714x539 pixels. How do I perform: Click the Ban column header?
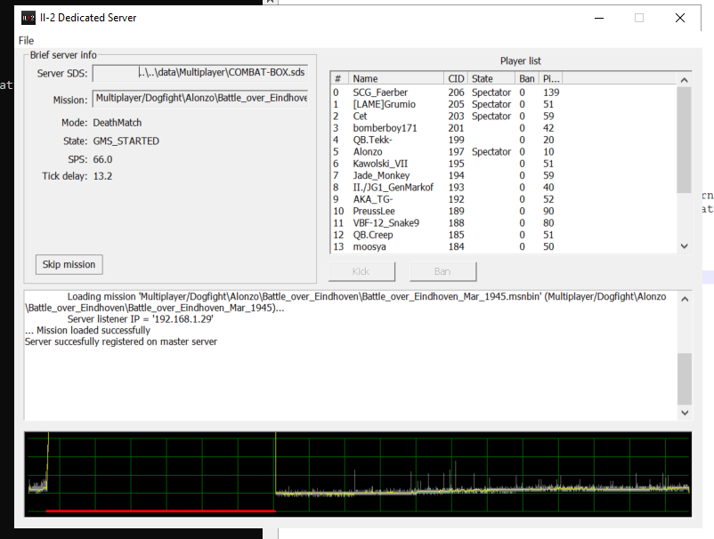coord(527,79)
